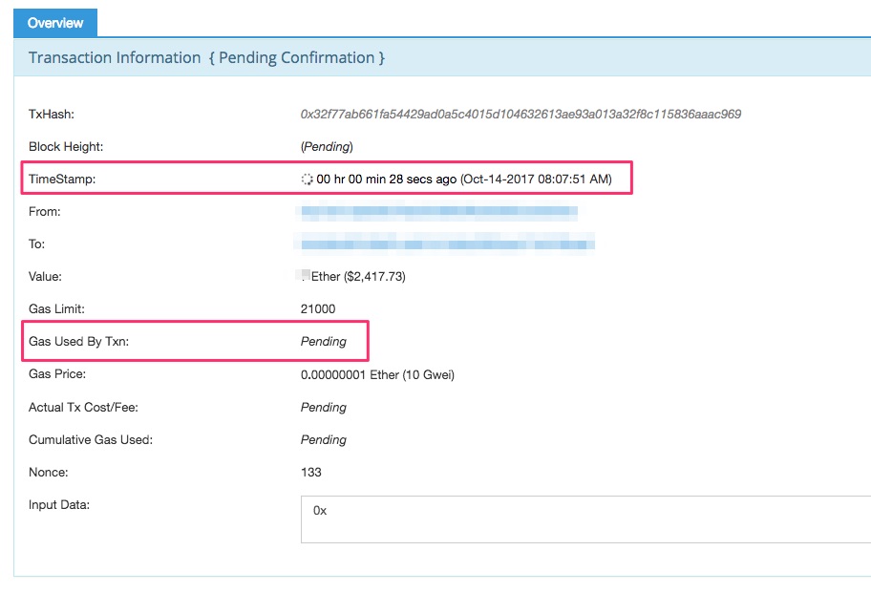Click the Nonce value 133
Viewport: 871px width, 593px height.
pos(311,472)
